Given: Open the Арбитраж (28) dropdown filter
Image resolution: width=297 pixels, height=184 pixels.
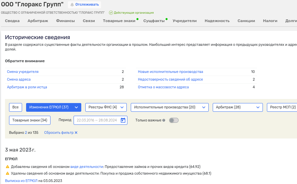Looking at the screenshot, I should click(x=237, y=107).
